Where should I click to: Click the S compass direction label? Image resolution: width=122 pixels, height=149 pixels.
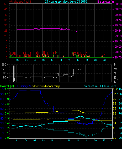pos(115,73)
